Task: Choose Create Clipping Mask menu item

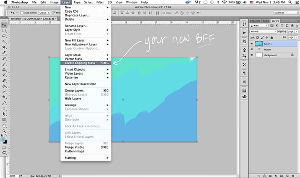Action: click(x=86, y=63)
